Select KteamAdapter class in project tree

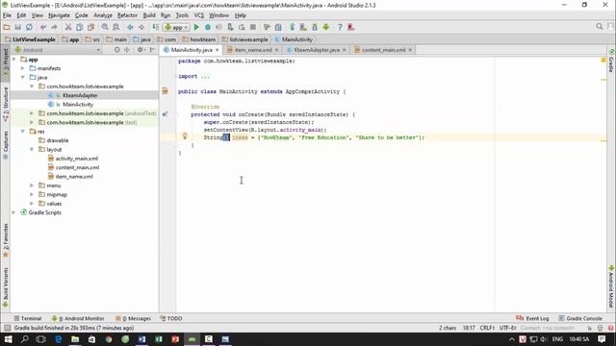[80, 95]
